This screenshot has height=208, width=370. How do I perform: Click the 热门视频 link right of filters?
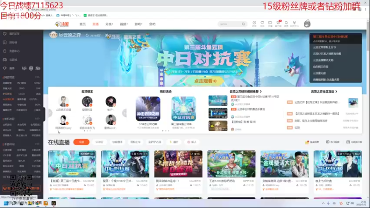pyautogui.click(x=333, y=142)
